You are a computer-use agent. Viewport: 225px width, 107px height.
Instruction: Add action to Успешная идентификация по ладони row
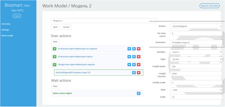click(129, 49)
